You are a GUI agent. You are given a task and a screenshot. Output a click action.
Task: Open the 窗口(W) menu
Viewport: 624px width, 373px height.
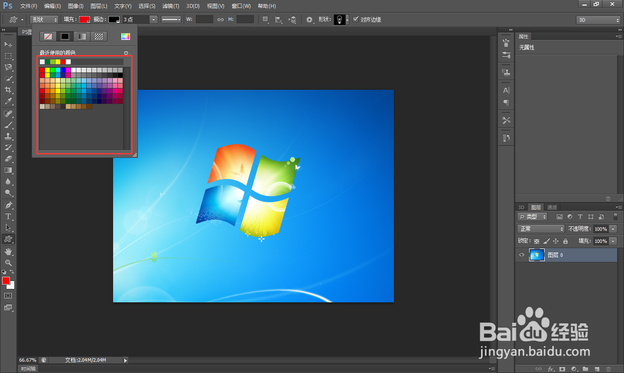241,6
